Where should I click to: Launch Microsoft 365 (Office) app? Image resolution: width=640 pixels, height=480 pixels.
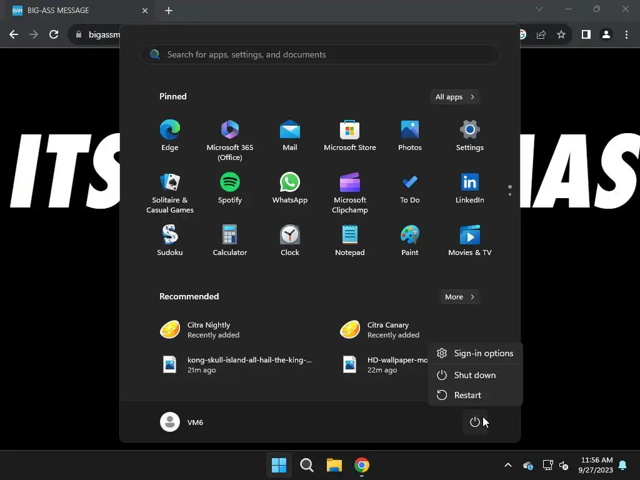click(x=230, y=140)
